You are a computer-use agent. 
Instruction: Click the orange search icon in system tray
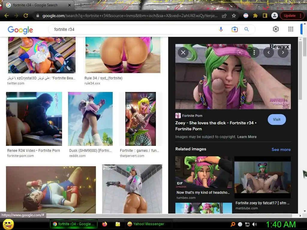tap(233, 224)
